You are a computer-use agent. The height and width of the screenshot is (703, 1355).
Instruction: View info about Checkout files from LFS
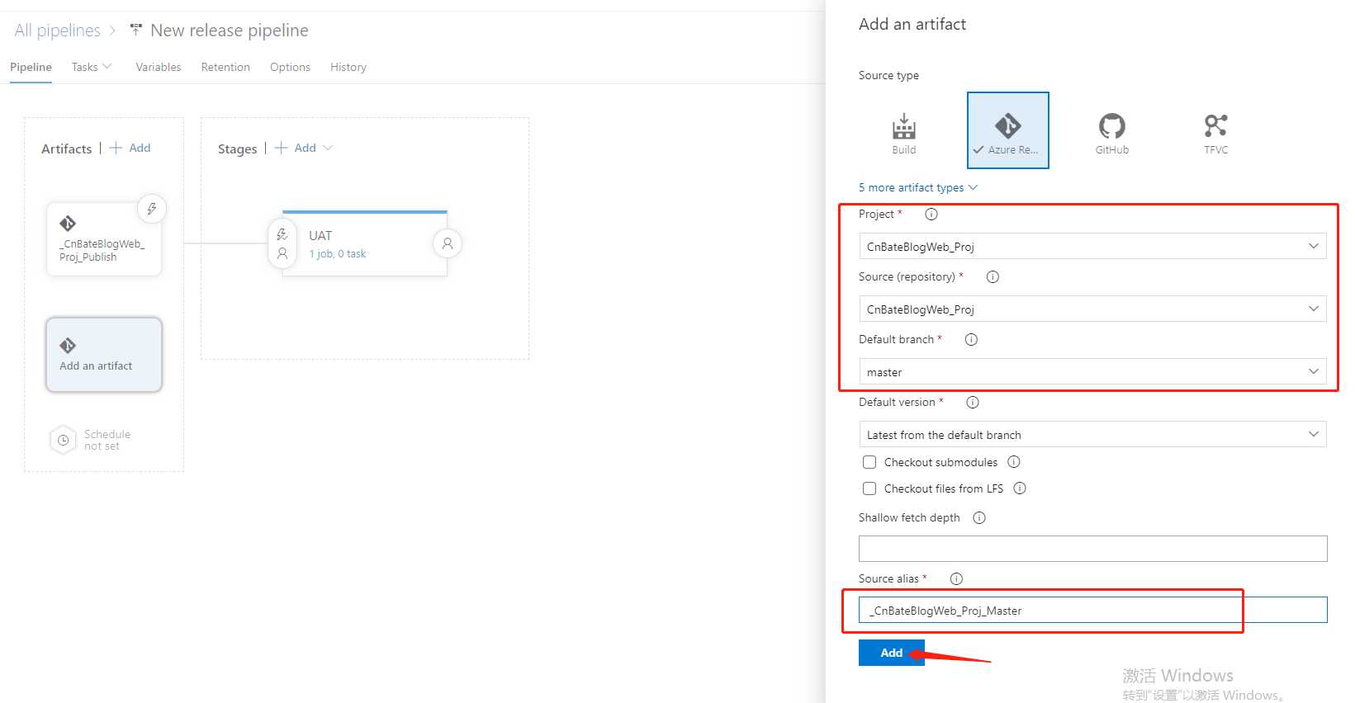click(x=1020, y=488)
